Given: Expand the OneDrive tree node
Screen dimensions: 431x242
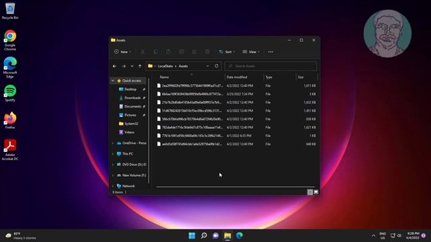Looking at the screenshot, I should coord(112,143).
